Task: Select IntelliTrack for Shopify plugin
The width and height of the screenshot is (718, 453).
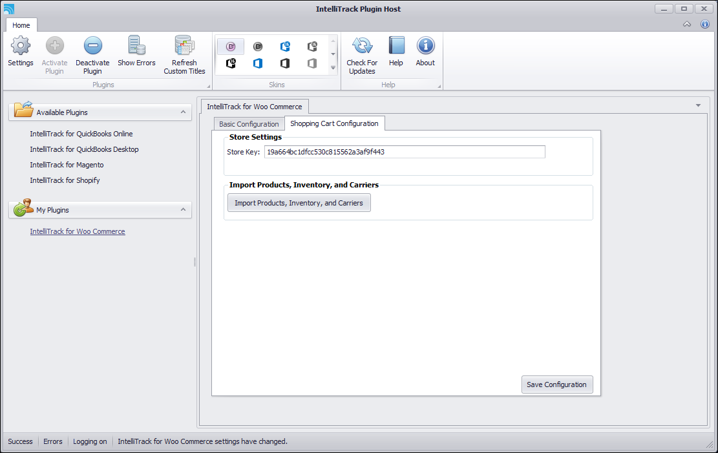Action: pos(65,180)
